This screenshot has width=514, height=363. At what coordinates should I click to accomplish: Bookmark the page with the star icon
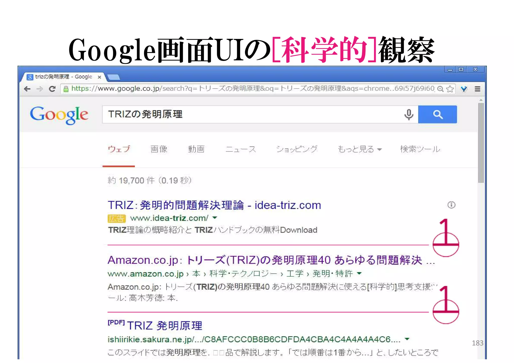click(x=450, y=89)
